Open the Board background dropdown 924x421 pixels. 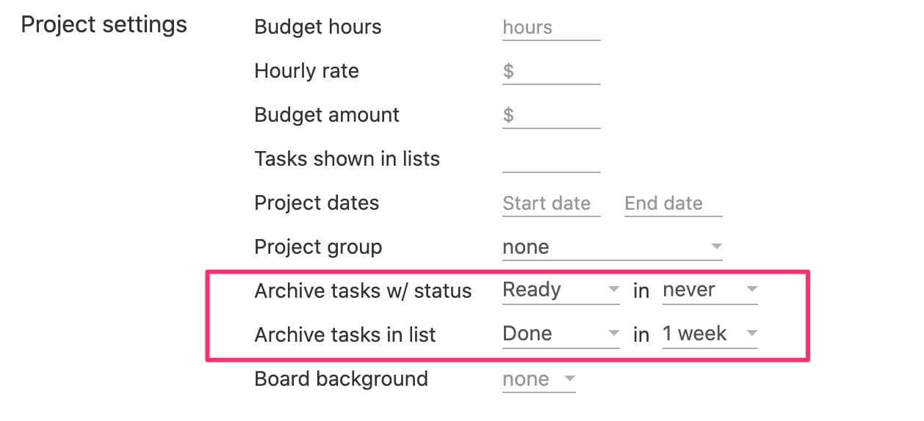(x=538, y=380)
